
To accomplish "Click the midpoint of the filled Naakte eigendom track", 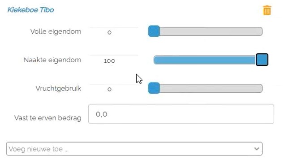I will (205, 60).
